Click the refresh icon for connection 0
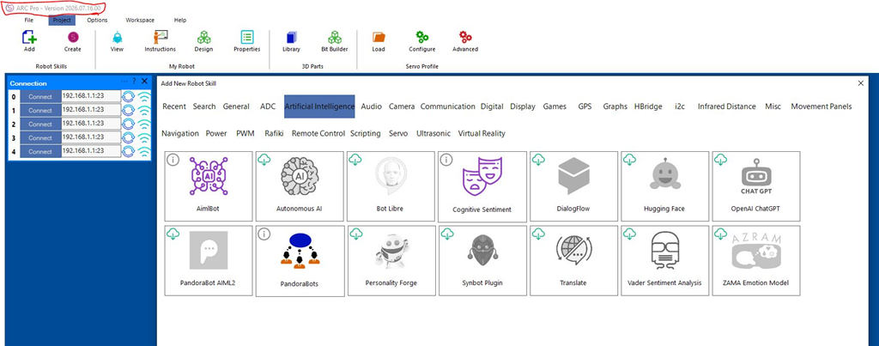879x346 pixels. pyautogui.click(x=129, y=96)
